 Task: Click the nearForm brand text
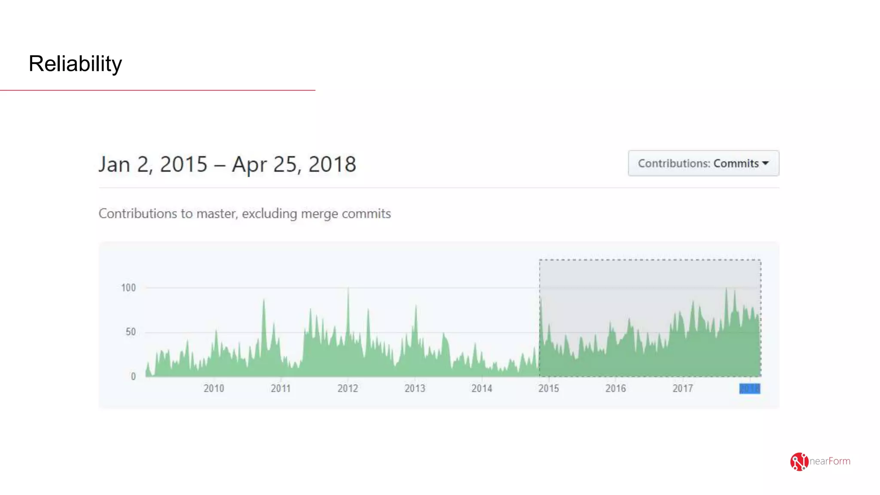pyautogui.click(x=830, y=461)
